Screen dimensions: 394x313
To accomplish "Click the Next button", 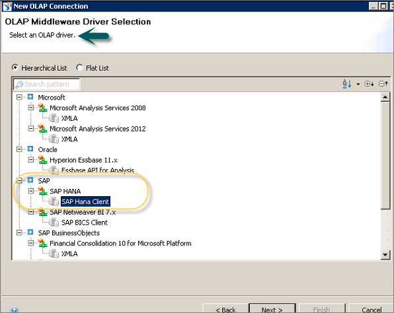I will [272, 309].
